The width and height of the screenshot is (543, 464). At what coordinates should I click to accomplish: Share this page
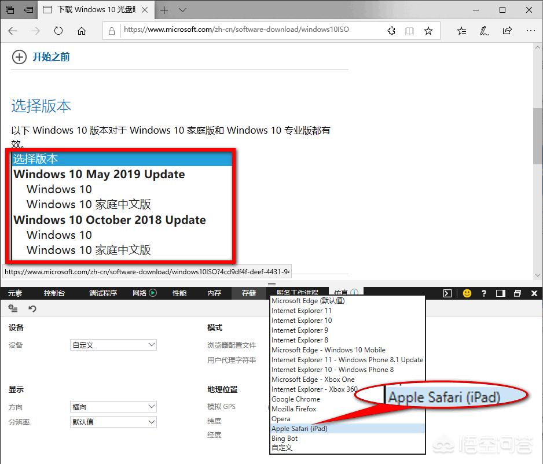pyautogui.click(x=507, y=31)
